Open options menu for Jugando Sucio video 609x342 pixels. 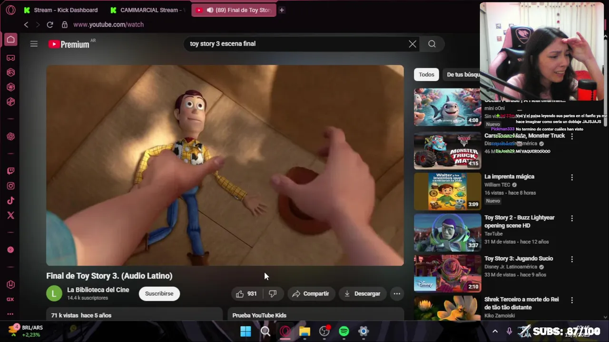pos(572,259)
